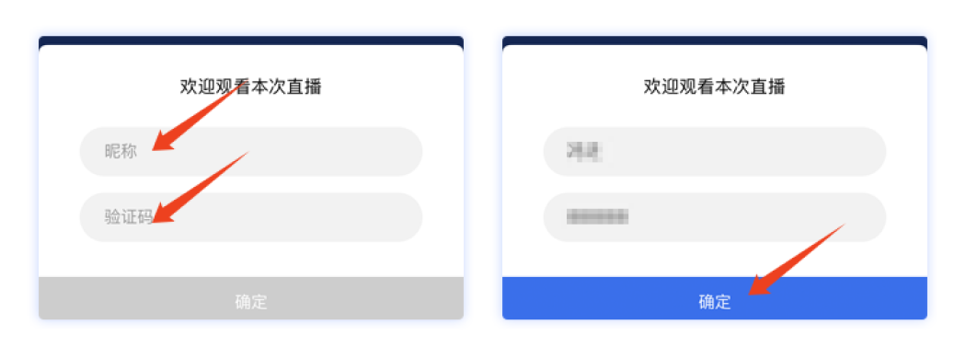This screenshot has height=359, width=966.
Task: Click the 昵称 placeholder text
Action: (121, 152)
